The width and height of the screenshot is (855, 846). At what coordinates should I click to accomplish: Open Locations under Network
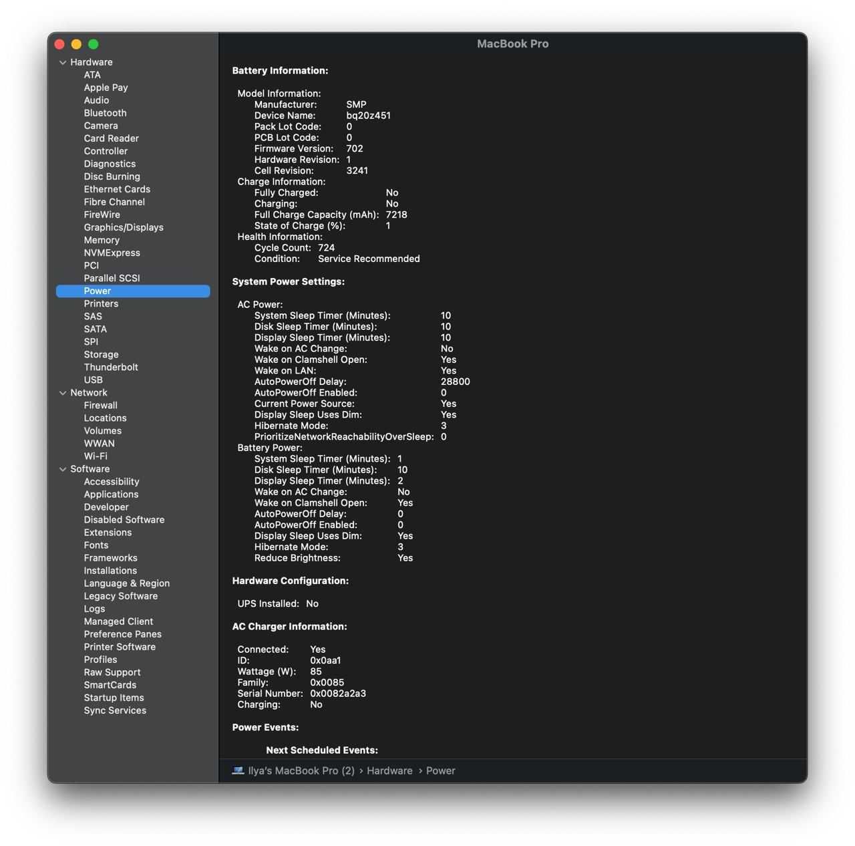pyautogui.click(x=106, y=418)
